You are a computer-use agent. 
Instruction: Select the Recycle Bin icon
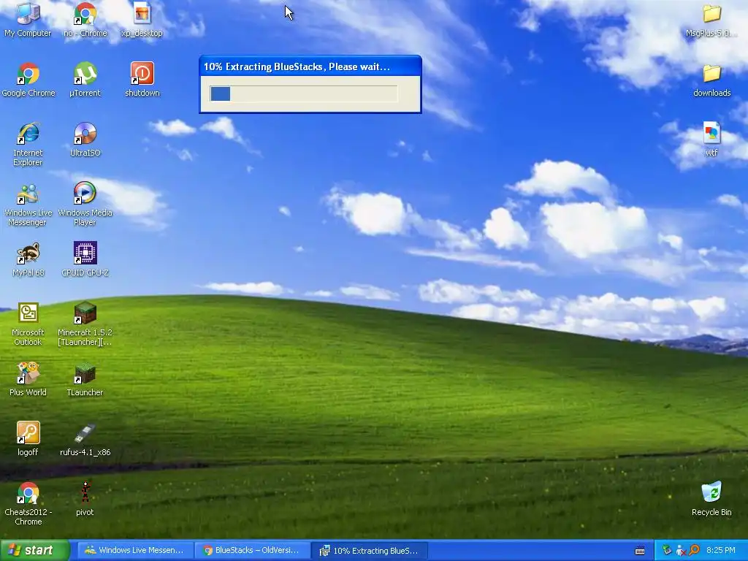coord(711,492)
